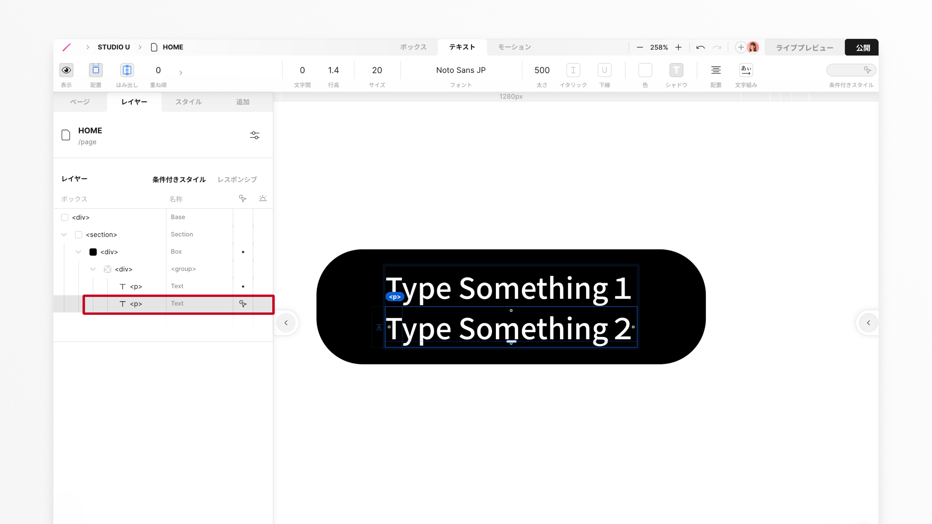Change the サイズ font size value 20

click(377, 70)
